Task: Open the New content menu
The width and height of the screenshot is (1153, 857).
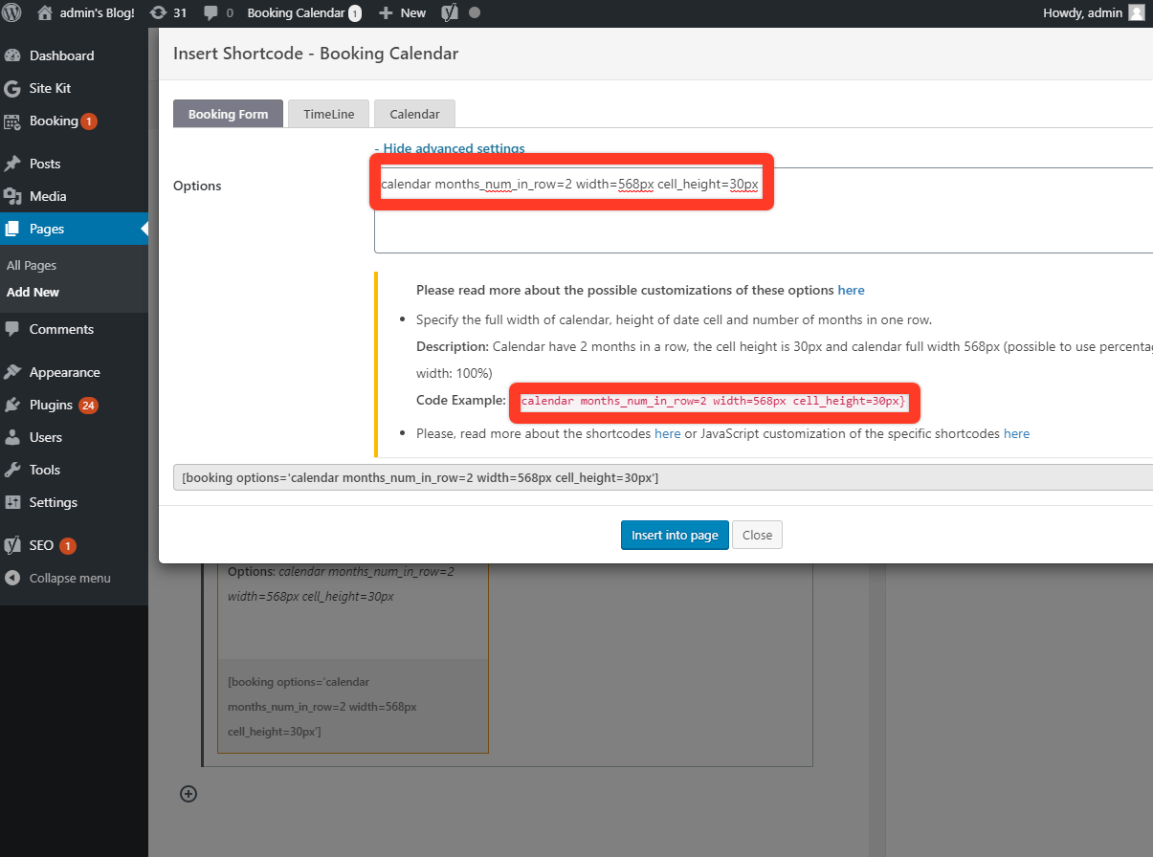Action: coord(402,13)
